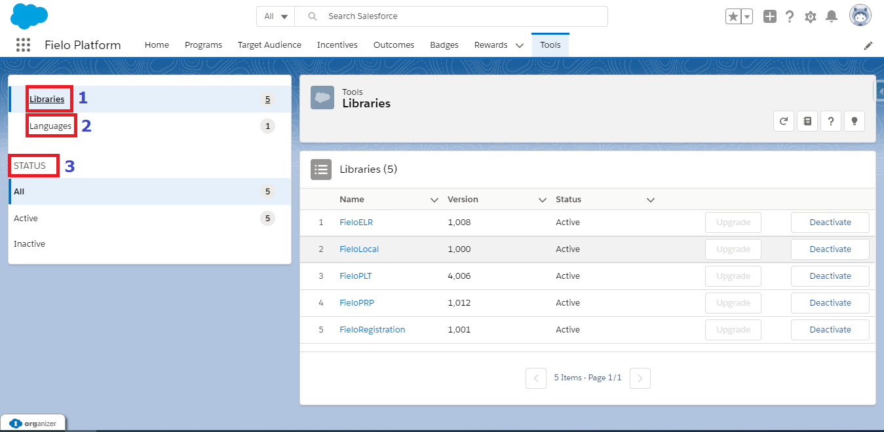Image resolution: width=884 pixels, height=432 pixels.
Task: Click the Fielo Platform app name
Action: point(83,45)
